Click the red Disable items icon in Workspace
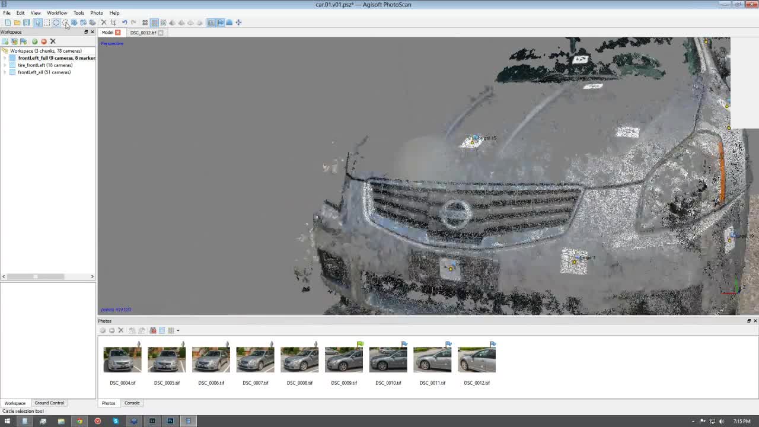The image size is (759, 427). [x=44, y=42]
